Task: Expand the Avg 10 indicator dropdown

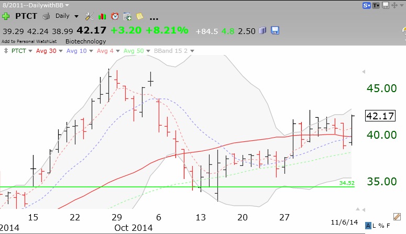Action: 91,51
